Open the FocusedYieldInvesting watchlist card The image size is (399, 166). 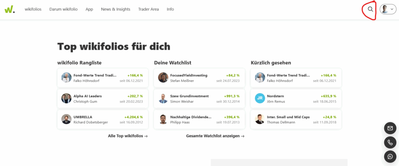coord(199,78)
